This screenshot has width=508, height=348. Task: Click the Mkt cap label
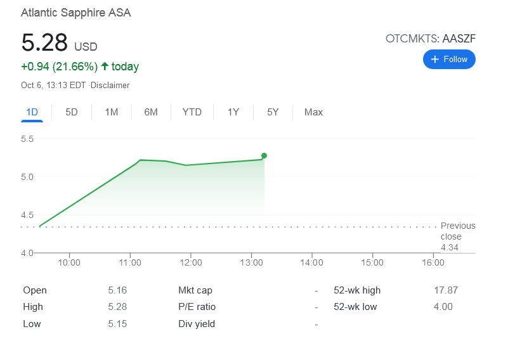pos(195,290)
